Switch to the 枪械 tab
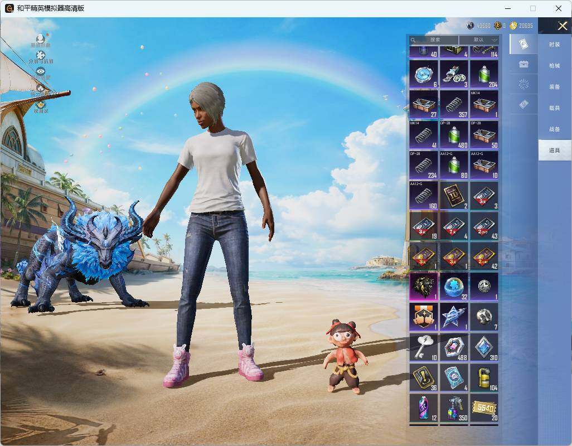572x446 pixels. tap(555, 66)
